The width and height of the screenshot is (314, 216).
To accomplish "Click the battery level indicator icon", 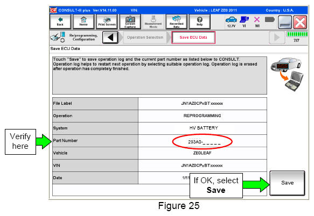I will tap(269, 19).
